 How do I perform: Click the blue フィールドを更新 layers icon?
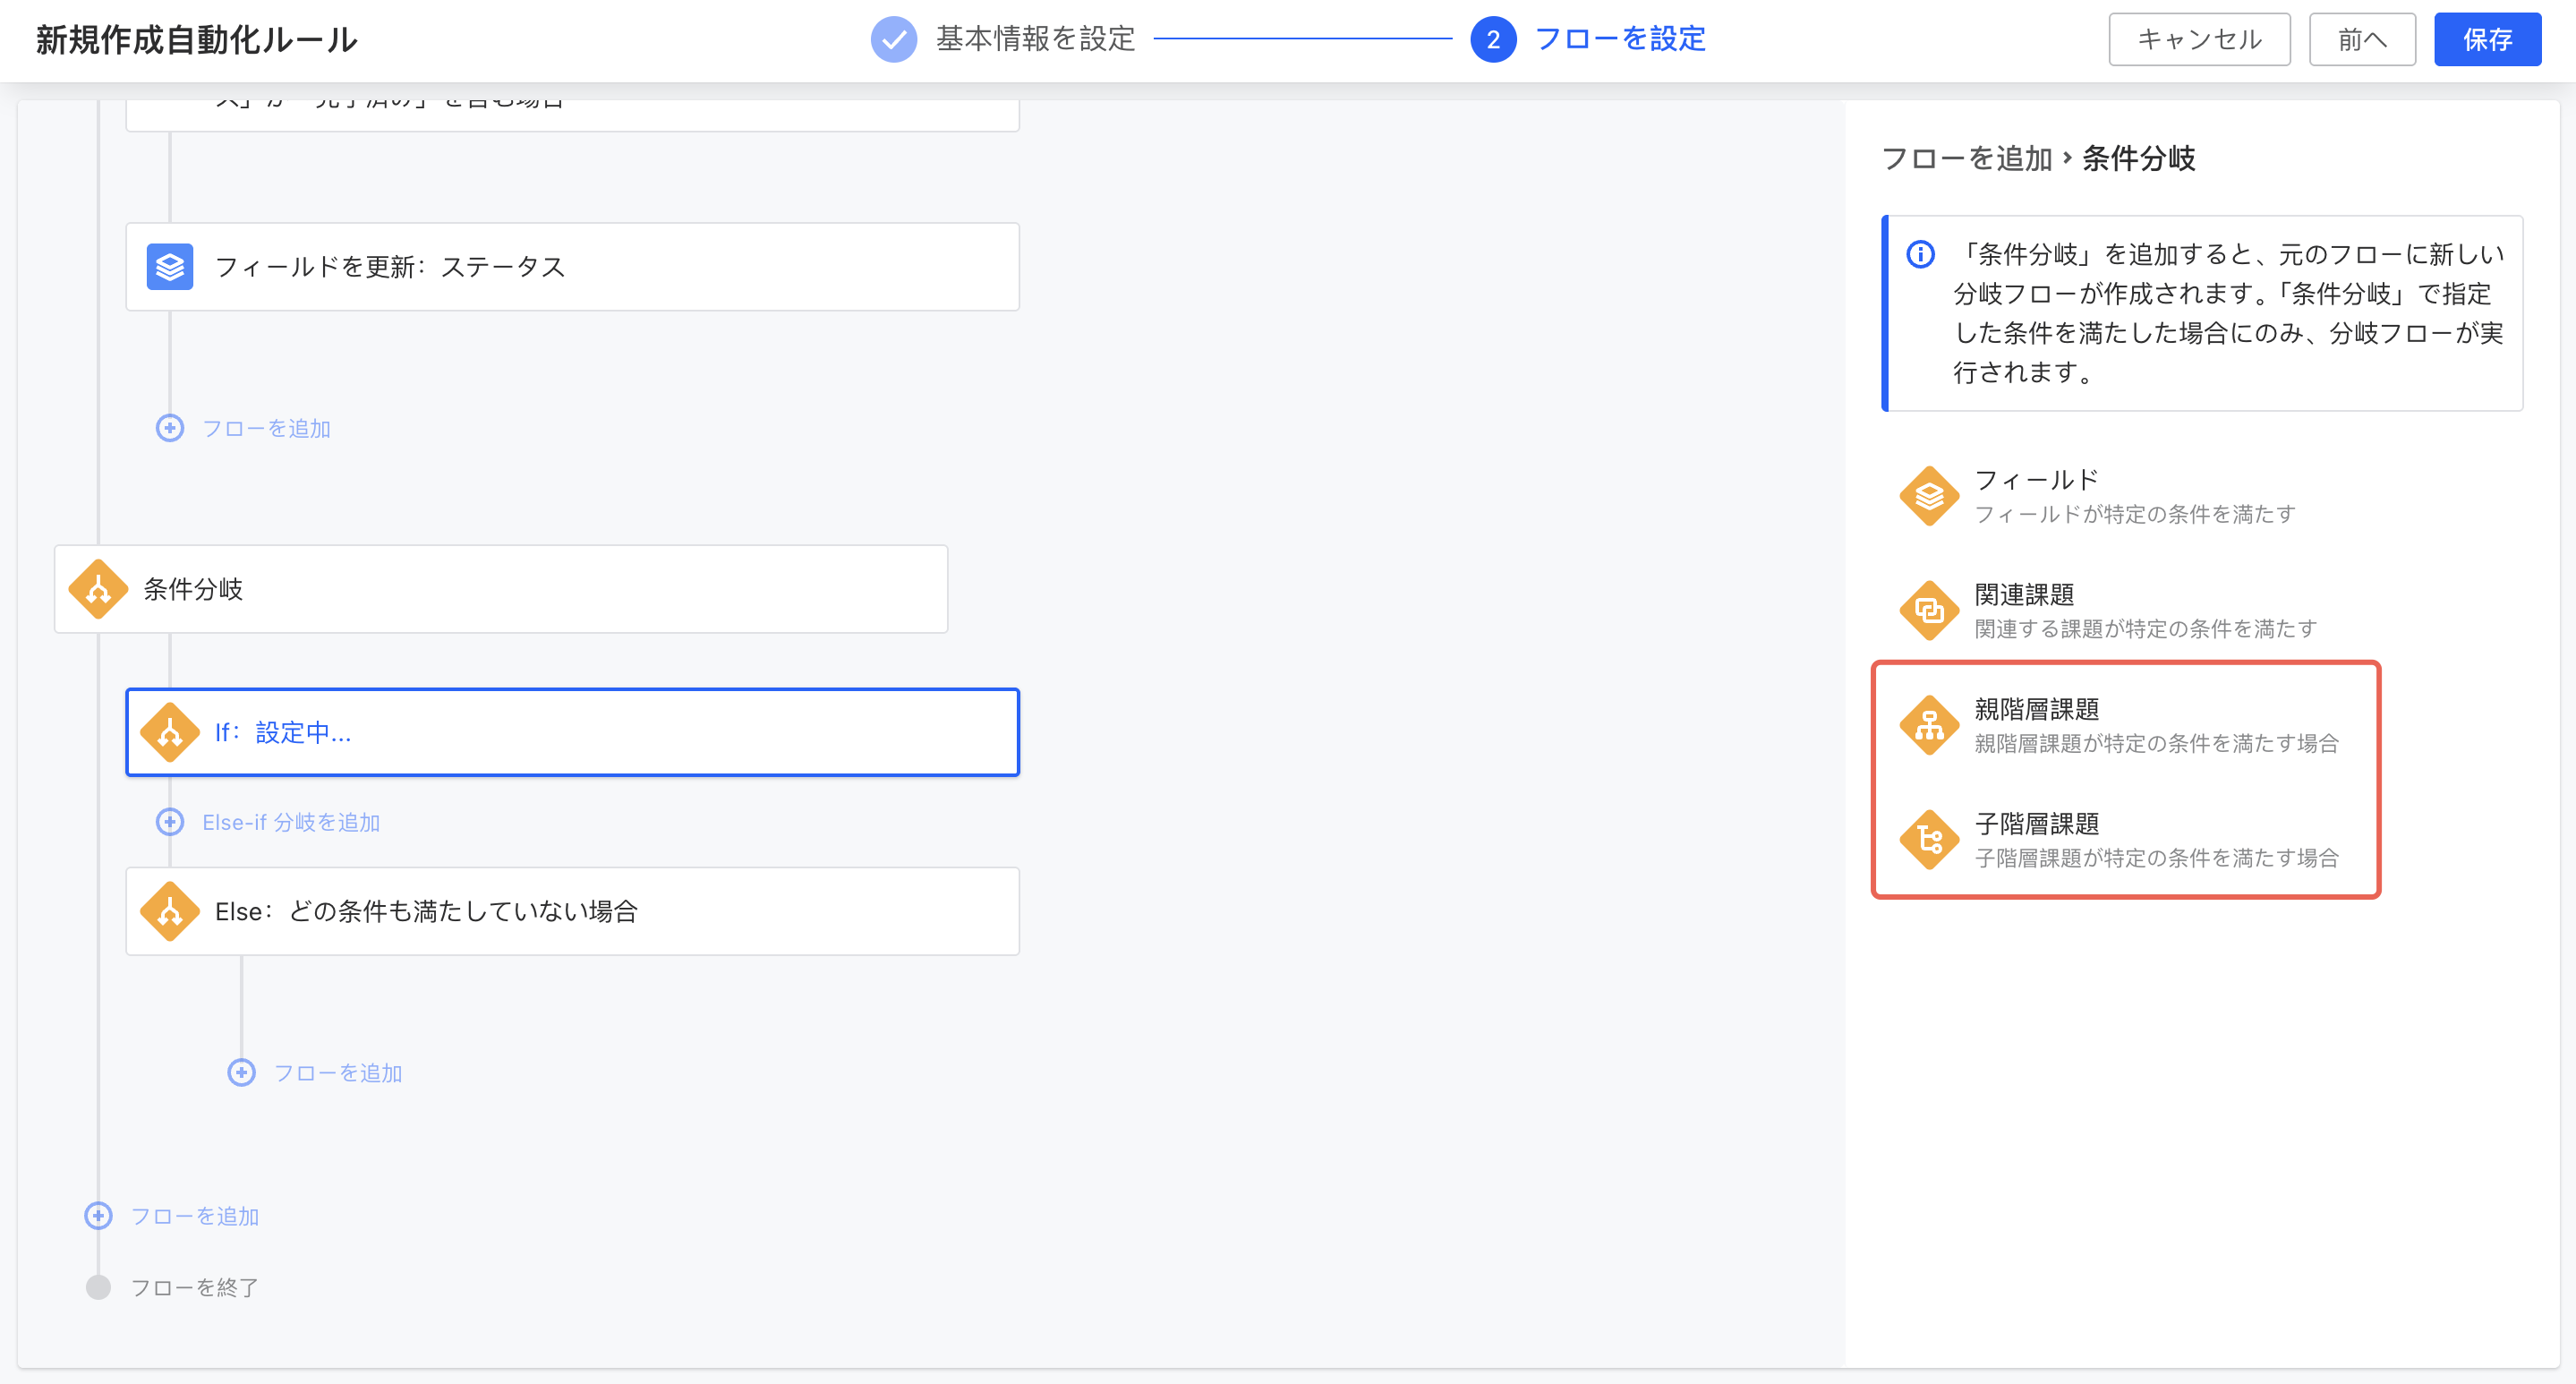tap(170, 267)
